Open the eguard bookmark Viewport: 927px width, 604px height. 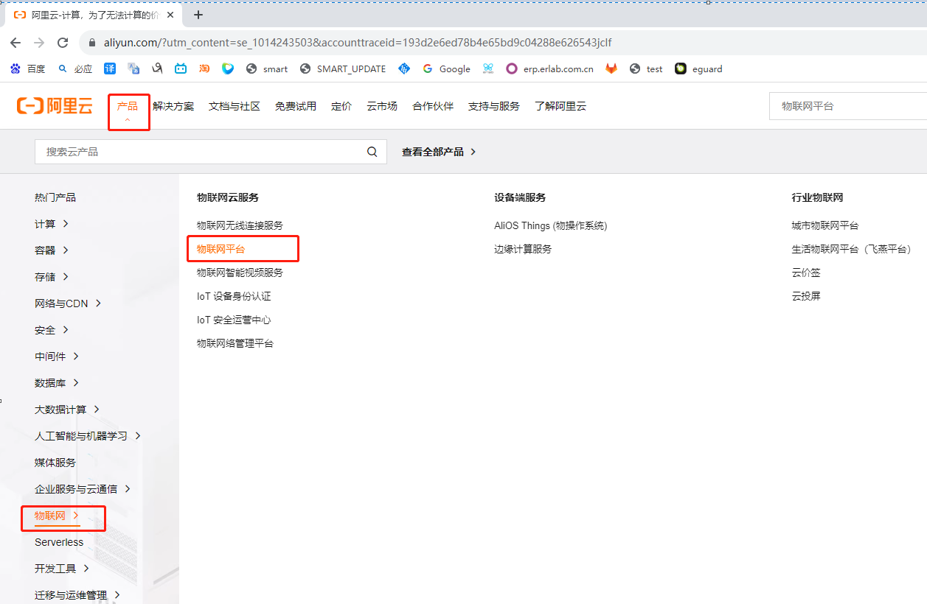(698, 69)
